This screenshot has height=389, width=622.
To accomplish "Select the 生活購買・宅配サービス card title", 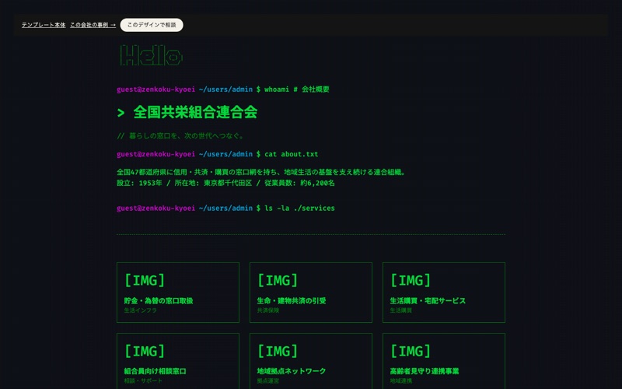I will click(428, 301).
